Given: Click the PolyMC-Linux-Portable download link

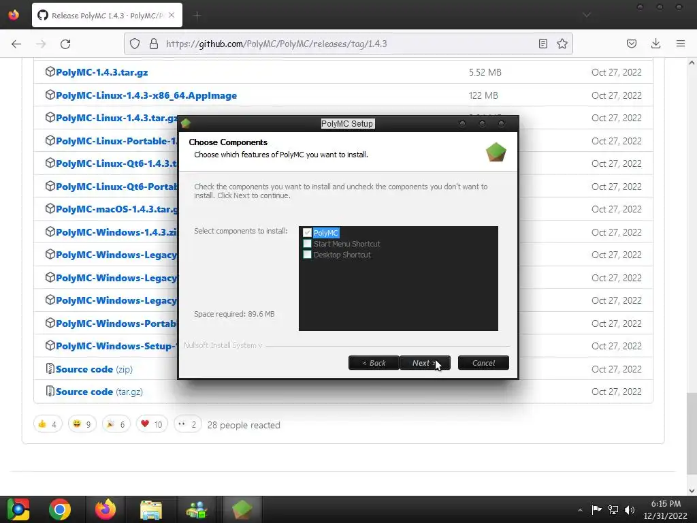Looking at the screenshot, I should coord(116,140).
